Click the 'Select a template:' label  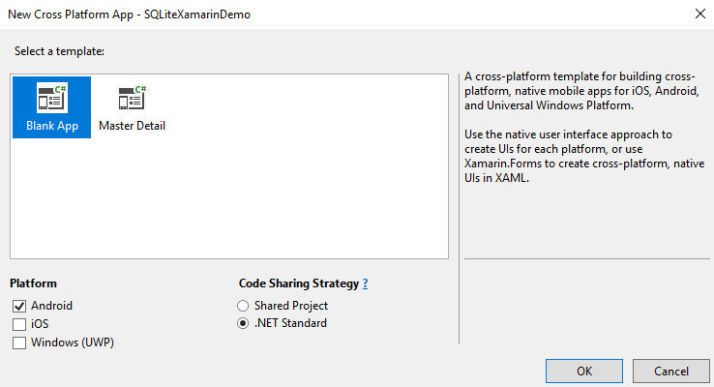pyautogui.click(x=59, y=51)
